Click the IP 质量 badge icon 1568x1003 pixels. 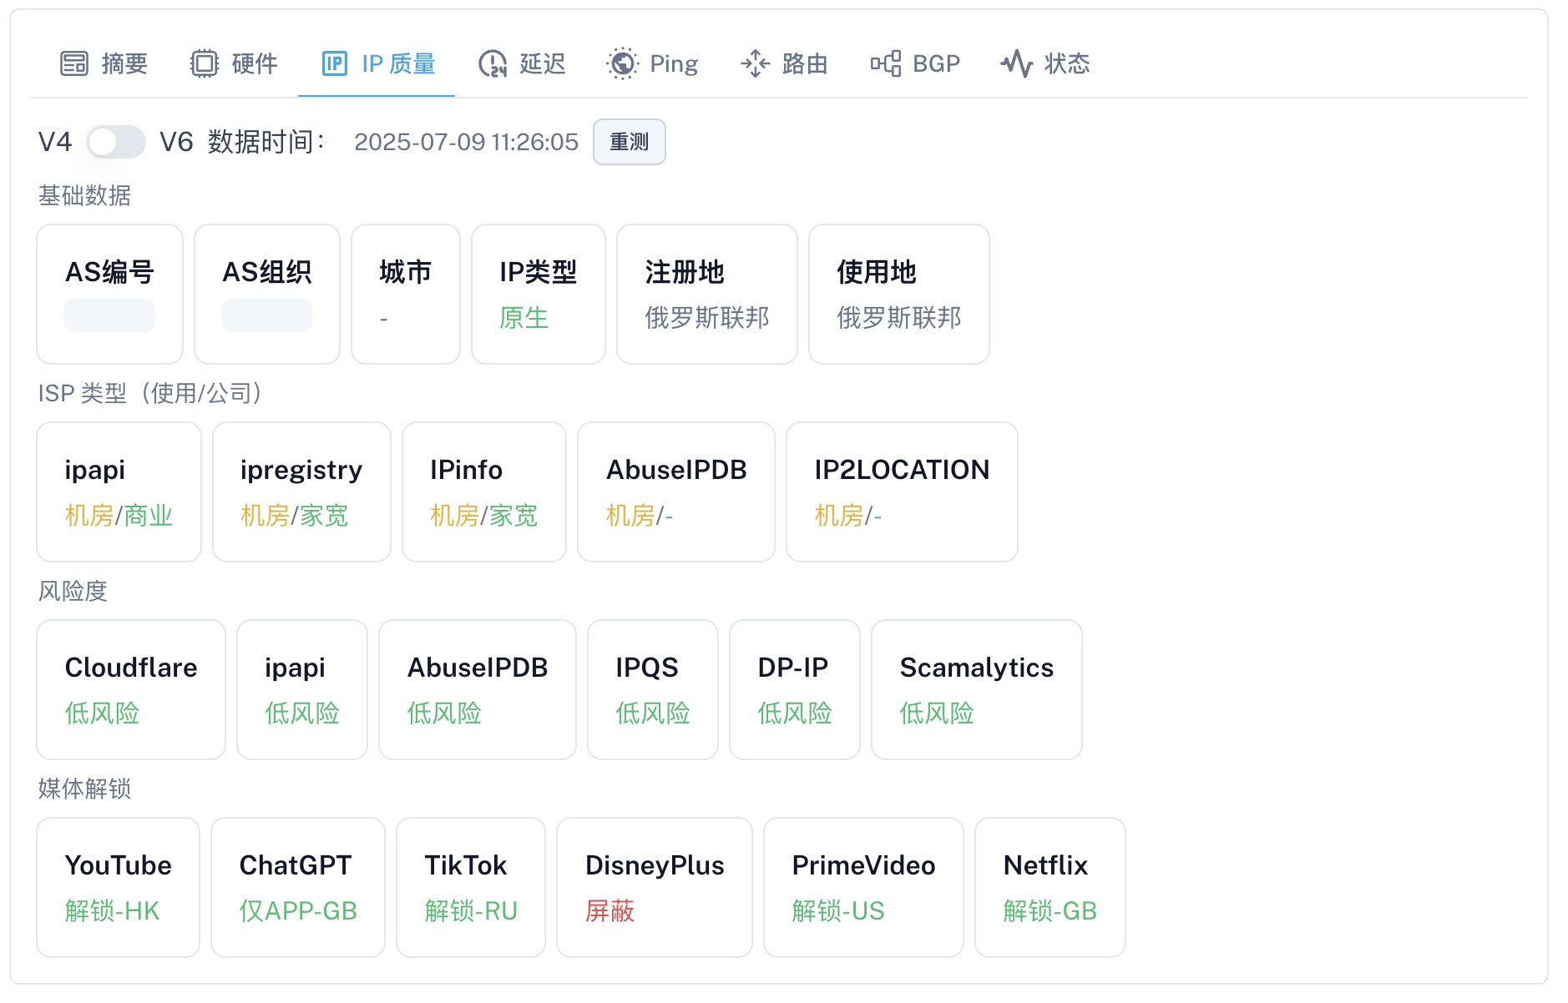pyautogui.click(x=333, y=63)
